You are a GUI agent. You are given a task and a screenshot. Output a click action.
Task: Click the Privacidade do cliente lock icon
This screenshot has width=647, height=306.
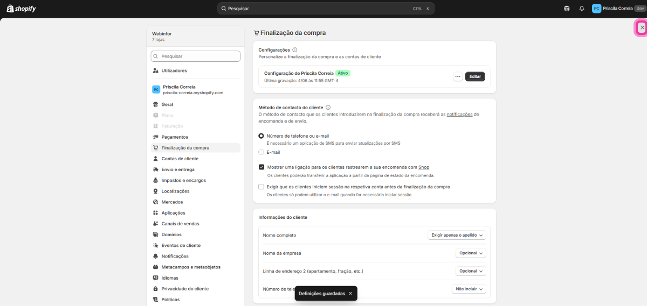(155, 289)
